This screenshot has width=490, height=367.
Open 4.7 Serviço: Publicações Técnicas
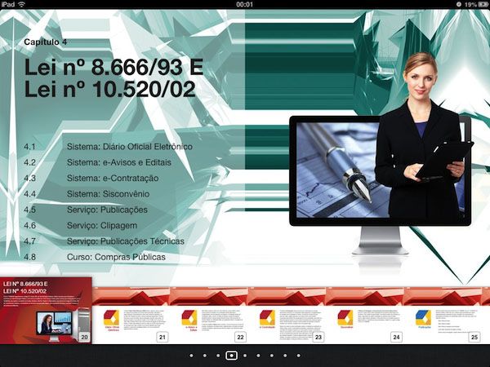point(126,241)
